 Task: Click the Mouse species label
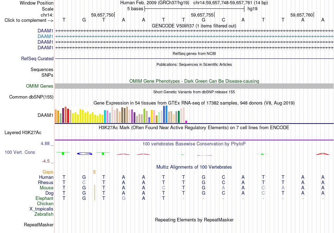click(x=46, y=188)
